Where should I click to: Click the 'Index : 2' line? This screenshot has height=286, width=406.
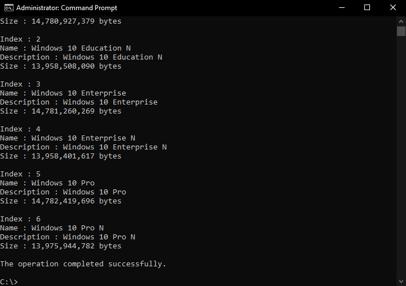coord(20,39)
